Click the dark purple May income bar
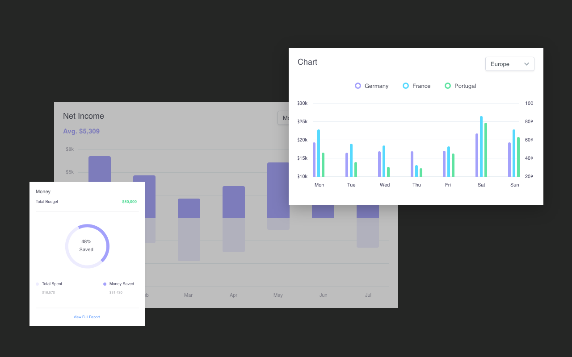The image size is (572, 357). pos(278,190)
